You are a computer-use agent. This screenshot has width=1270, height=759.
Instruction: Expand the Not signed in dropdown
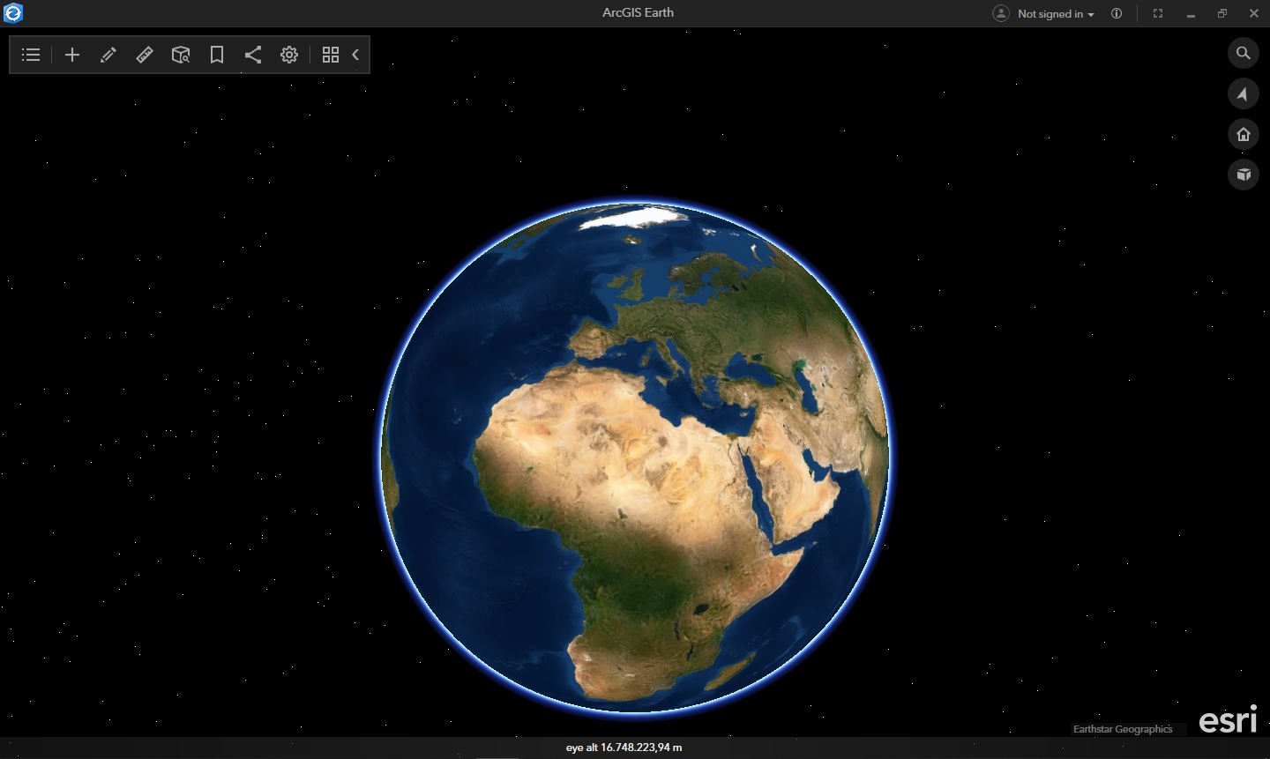[1056, 14]
